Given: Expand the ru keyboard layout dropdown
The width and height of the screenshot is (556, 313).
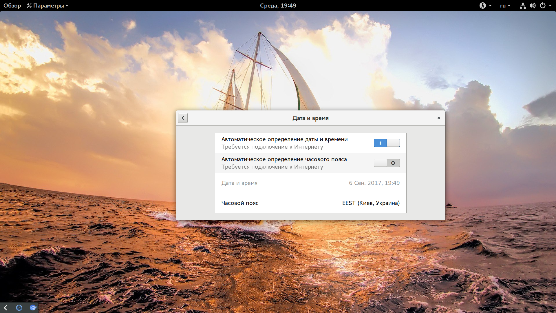Looking at the screenshot, I should 505,6.
